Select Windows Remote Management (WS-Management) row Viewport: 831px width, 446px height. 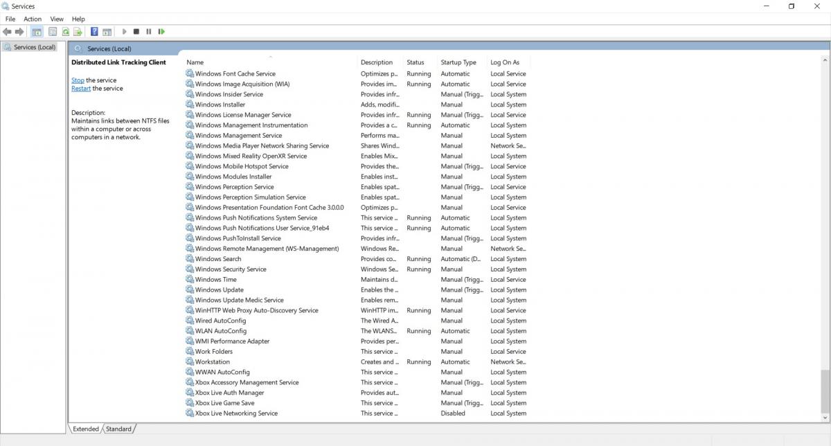[x=357, y=249]
